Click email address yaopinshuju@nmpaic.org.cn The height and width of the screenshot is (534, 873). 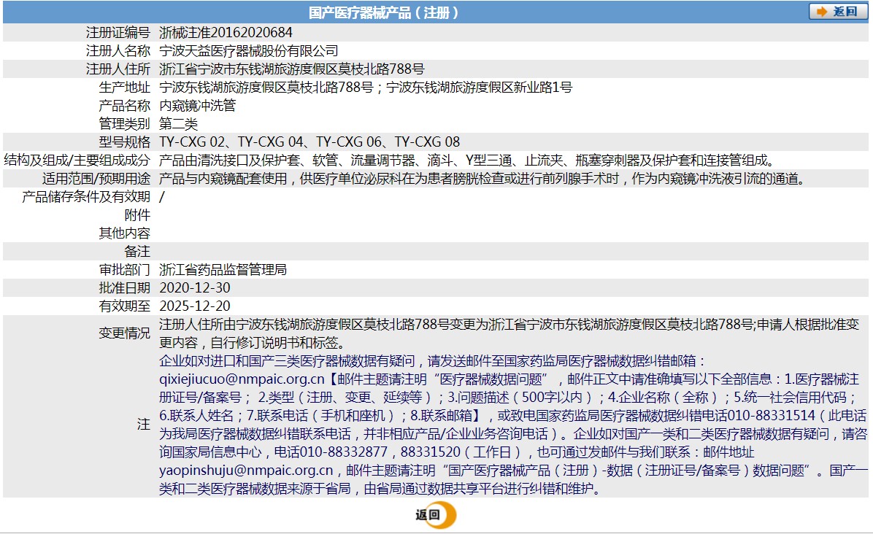coord(246,471)
